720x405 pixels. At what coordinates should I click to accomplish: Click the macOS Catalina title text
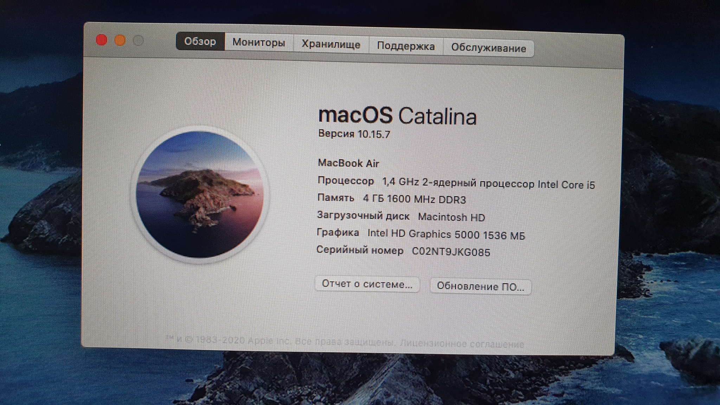397,116
